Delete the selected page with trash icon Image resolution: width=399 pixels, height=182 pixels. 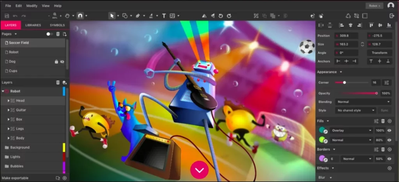coord(58,34)
